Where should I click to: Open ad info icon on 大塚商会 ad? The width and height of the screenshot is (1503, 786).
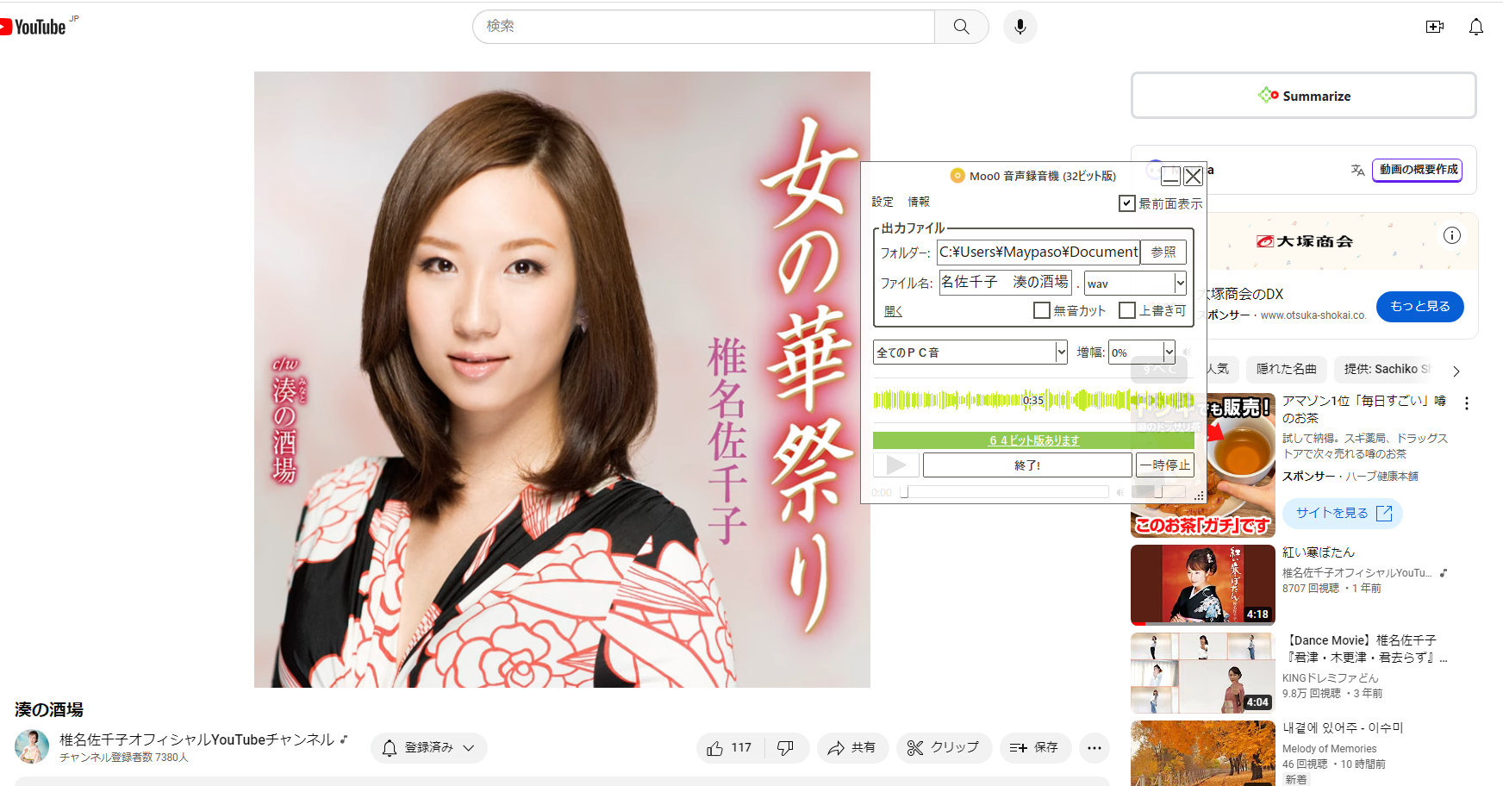click(x=1452, y=235)
